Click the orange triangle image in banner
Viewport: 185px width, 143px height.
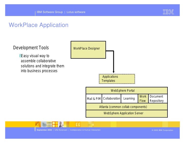38,124
